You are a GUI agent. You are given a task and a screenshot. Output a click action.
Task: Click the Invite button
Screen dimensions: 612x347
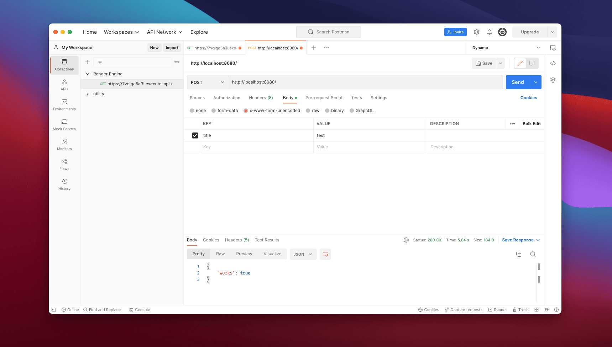pos(455,32)
